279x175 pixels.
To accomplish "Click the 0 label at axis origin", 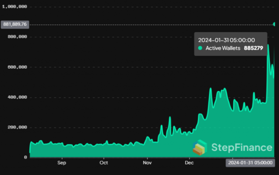I will (x=25, y=157).
